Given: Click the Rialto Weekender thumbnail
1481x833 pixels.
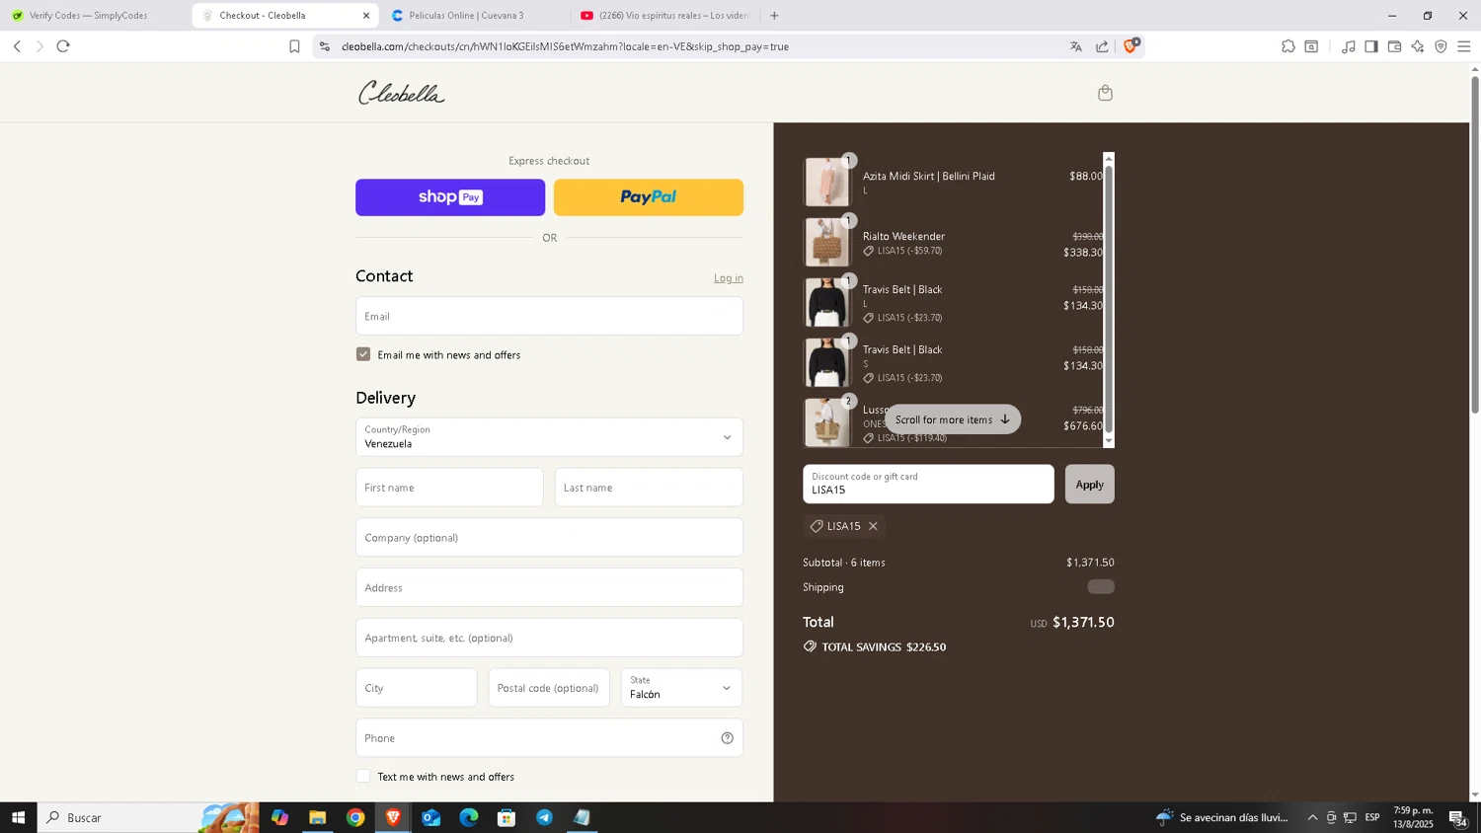Looking at the screenshot, I should pyautogui.click(x=826, y=243).
